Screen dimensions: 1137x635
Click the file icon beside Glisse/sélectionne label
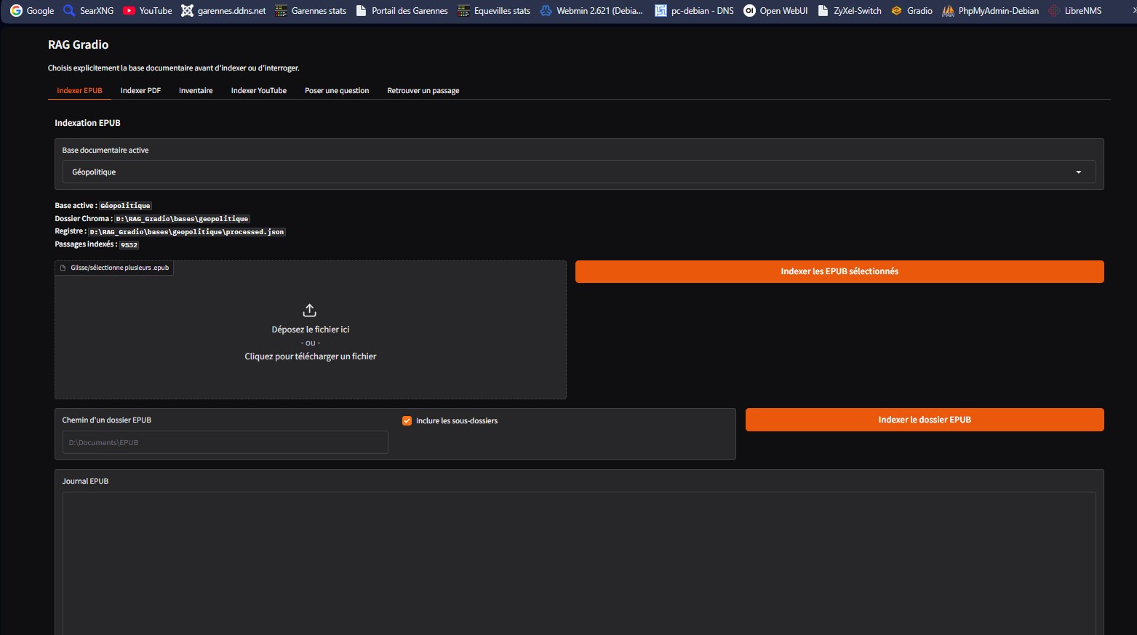(x=63, y=268)
